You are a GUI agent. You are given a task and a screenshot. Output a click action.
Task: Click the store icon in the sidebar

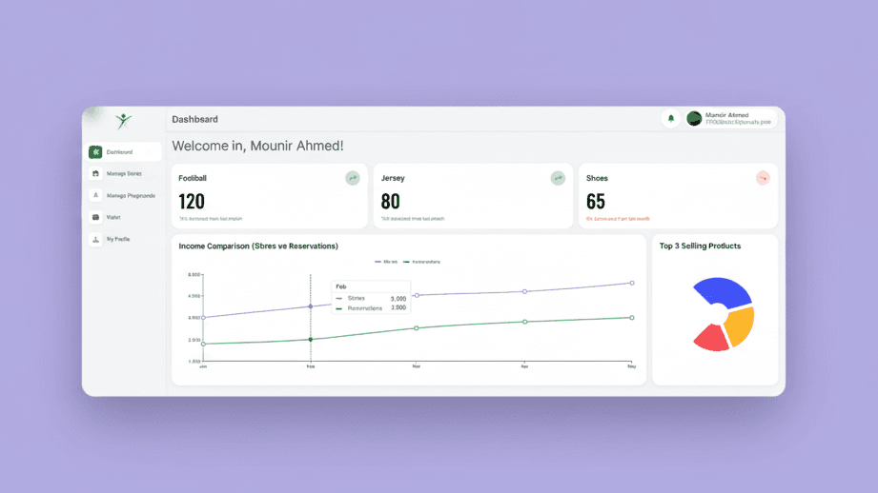tap(95, 174)
